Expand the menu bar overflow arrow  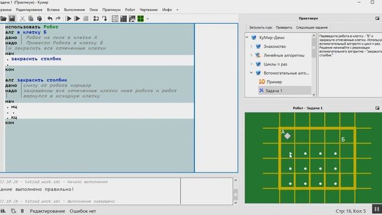177,10
